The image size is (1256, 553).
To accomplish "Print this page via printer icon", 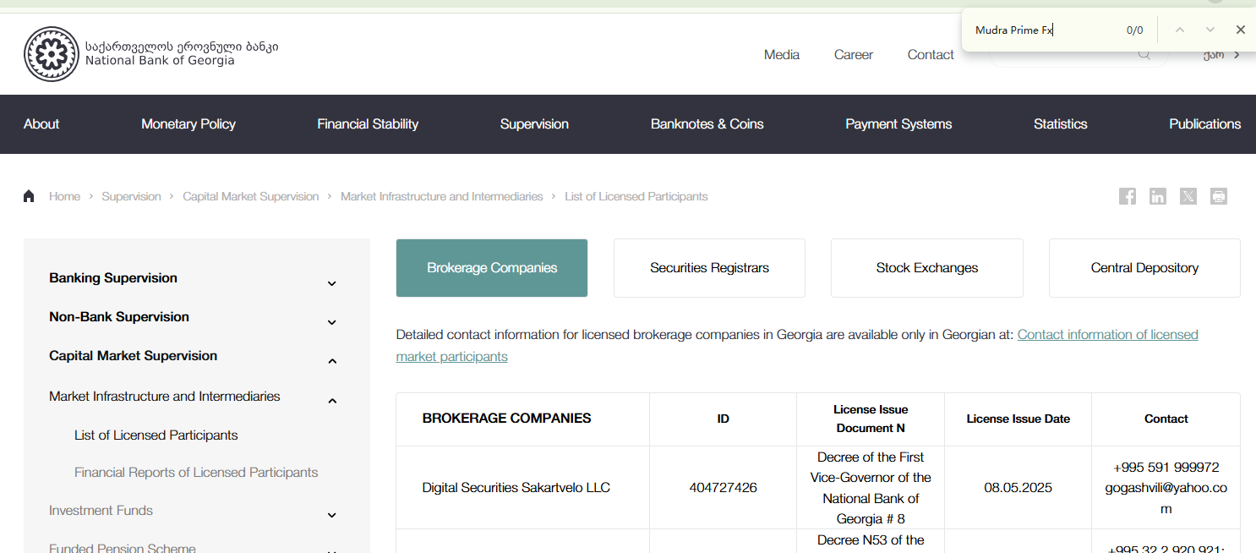I will click(1218, 196).
